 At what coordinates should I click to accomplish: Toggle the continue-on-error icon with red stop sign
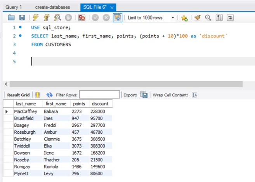tap(82, 17)
